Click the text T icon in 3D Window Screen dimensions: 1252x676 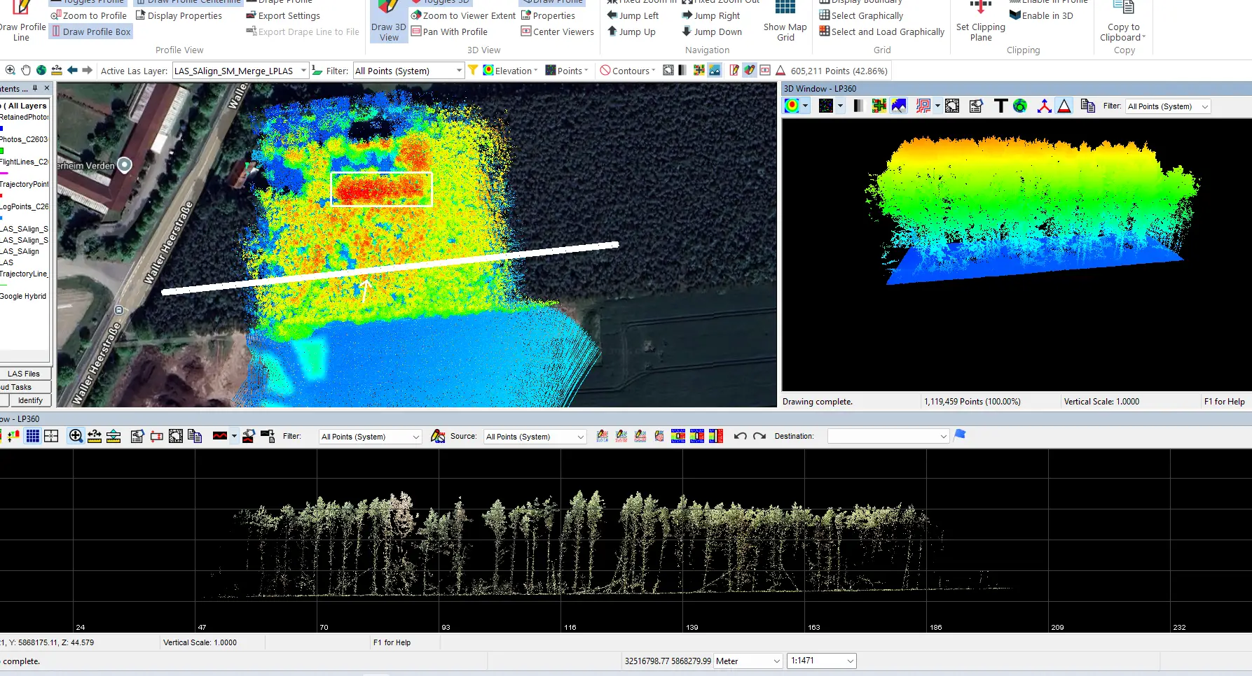1000,106
